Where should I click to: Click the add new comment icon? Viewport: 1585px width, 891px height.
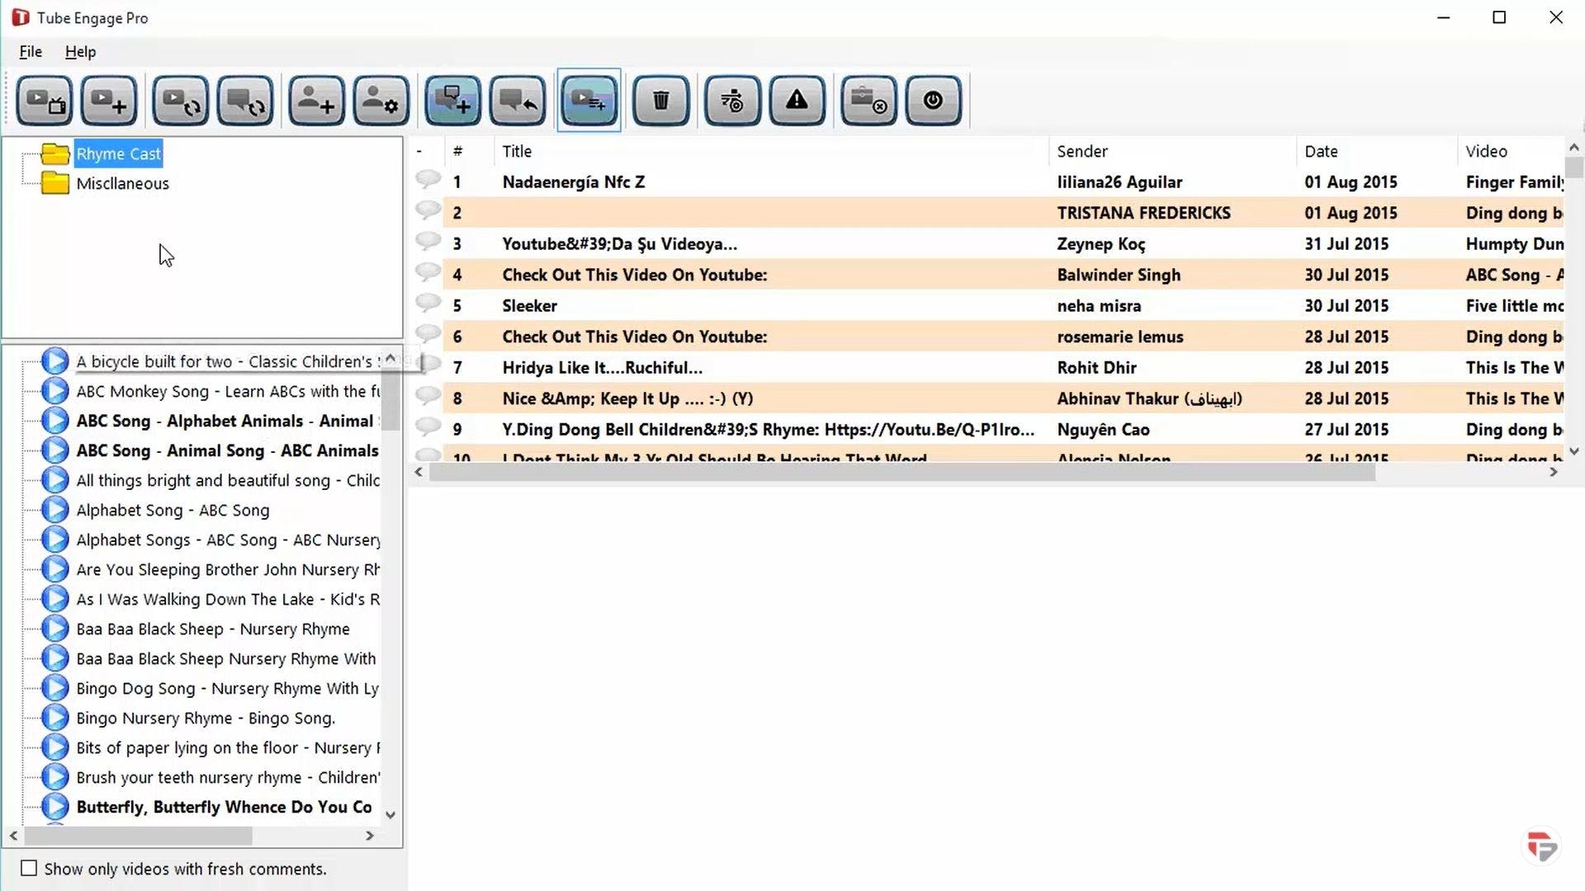click(452, 101)
